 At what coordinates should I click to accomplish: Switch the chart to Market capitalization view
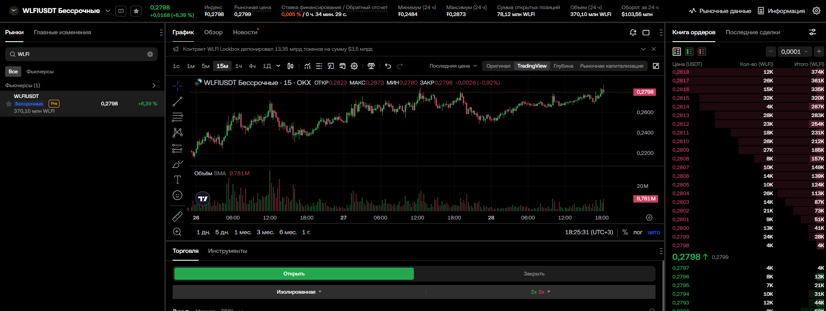[612, 66]
